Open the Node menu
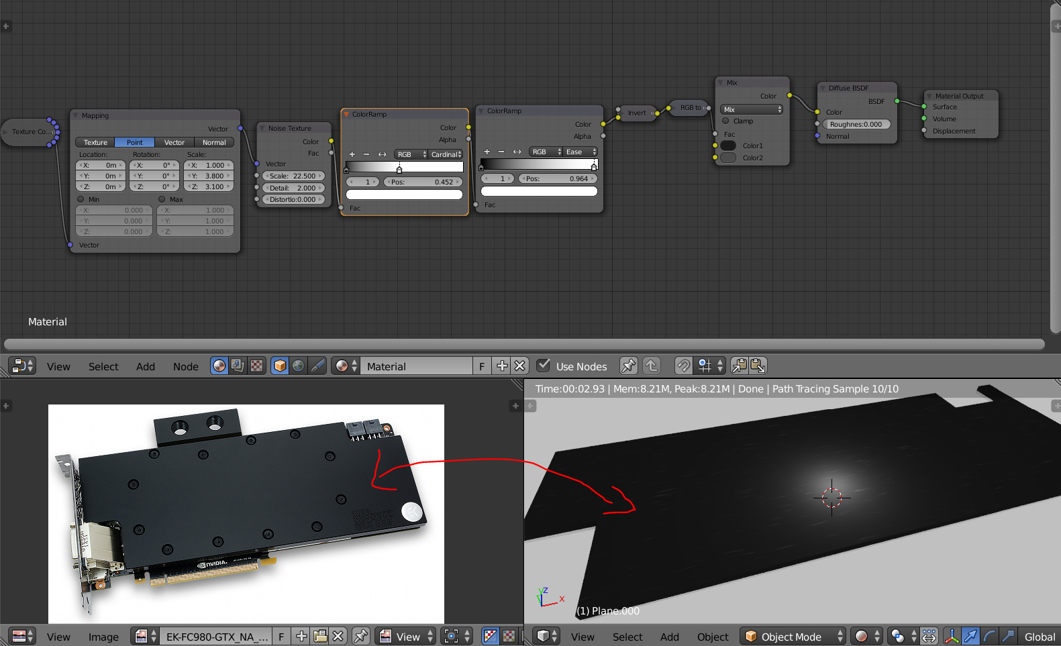Image resolution: width=1061 pixels, height=646 pixels. (x=186, y=366)
